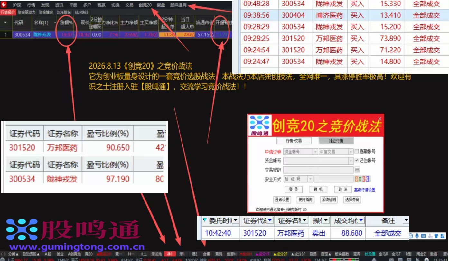Click the 通讯设置 button

282,200
